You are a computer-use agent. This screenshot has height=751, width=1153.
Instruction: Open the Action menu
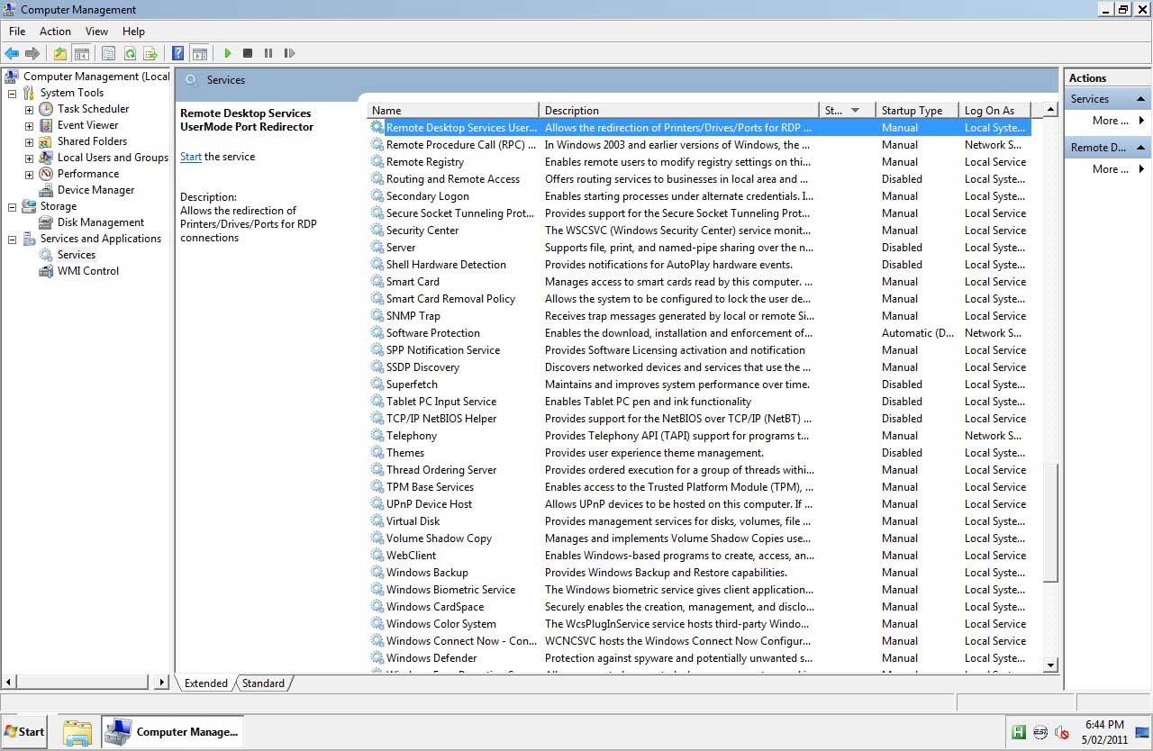[55, 32]
